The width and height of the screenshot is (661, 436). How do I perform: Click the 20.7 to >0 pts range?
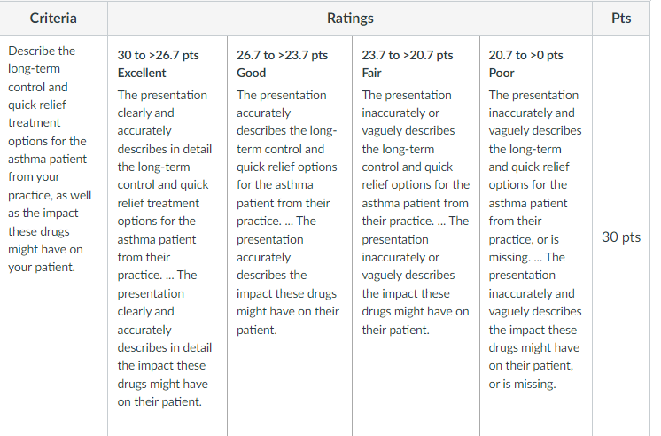[525, 55]
